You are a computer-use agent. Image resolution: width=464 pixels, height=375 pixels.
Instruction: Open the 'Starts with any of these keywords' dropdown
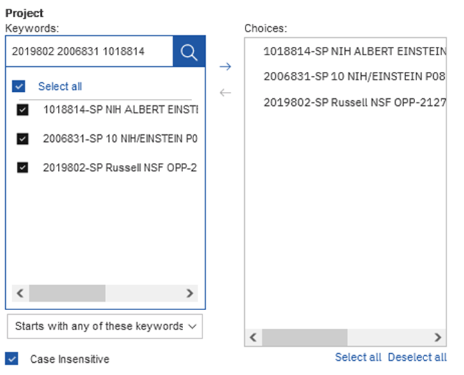[105, 326]
